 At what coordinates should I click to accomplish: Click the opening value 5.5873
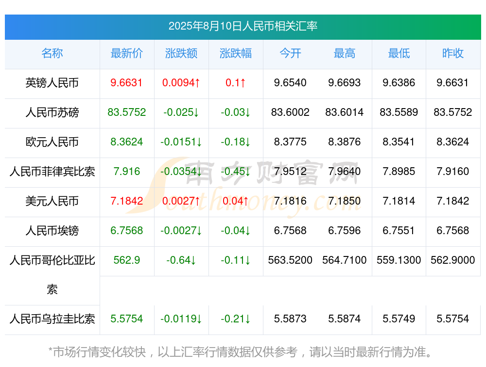[290, 319]
